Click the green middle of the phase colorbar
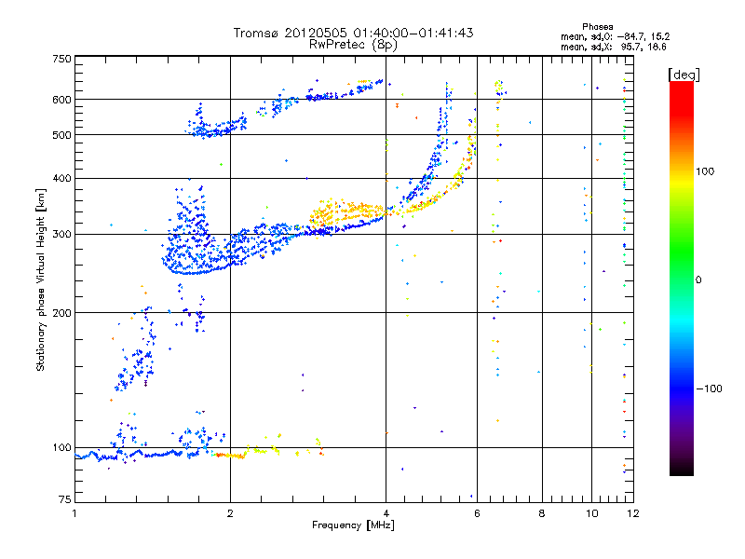Viewport: 745px width, 559px height. (682, 266)
